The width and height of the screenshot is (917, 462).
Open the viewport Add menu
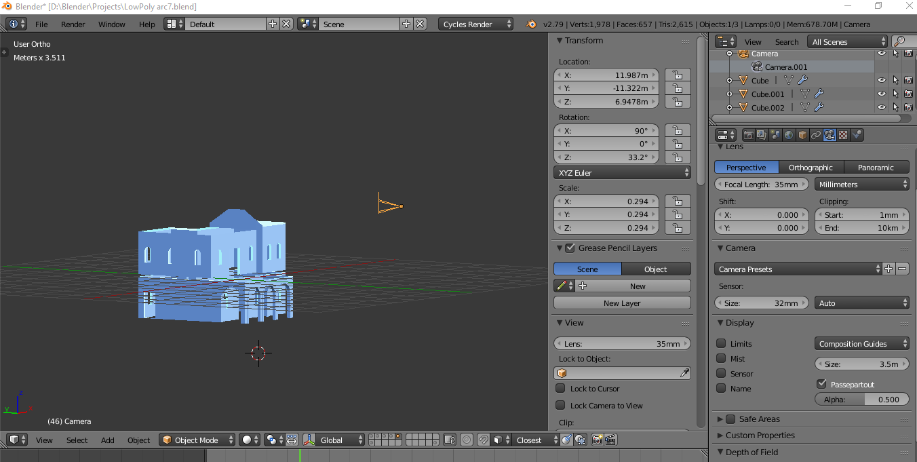[x=108, y=440]
